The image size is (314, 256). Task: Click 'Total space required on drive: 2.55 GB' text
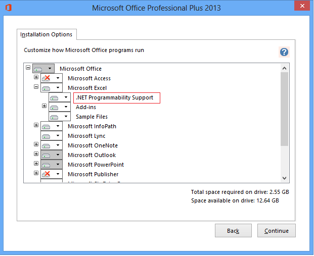[x=240, y=192]
